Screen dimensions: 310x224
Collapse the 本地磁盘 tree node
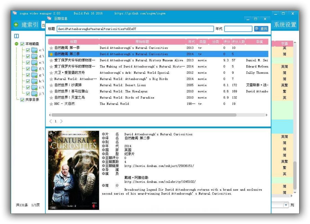[x=17, y=44]
